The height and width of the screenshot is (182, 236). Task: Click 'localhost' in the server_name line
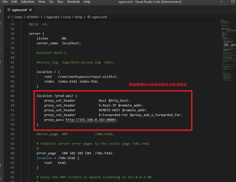pos(70,43)
